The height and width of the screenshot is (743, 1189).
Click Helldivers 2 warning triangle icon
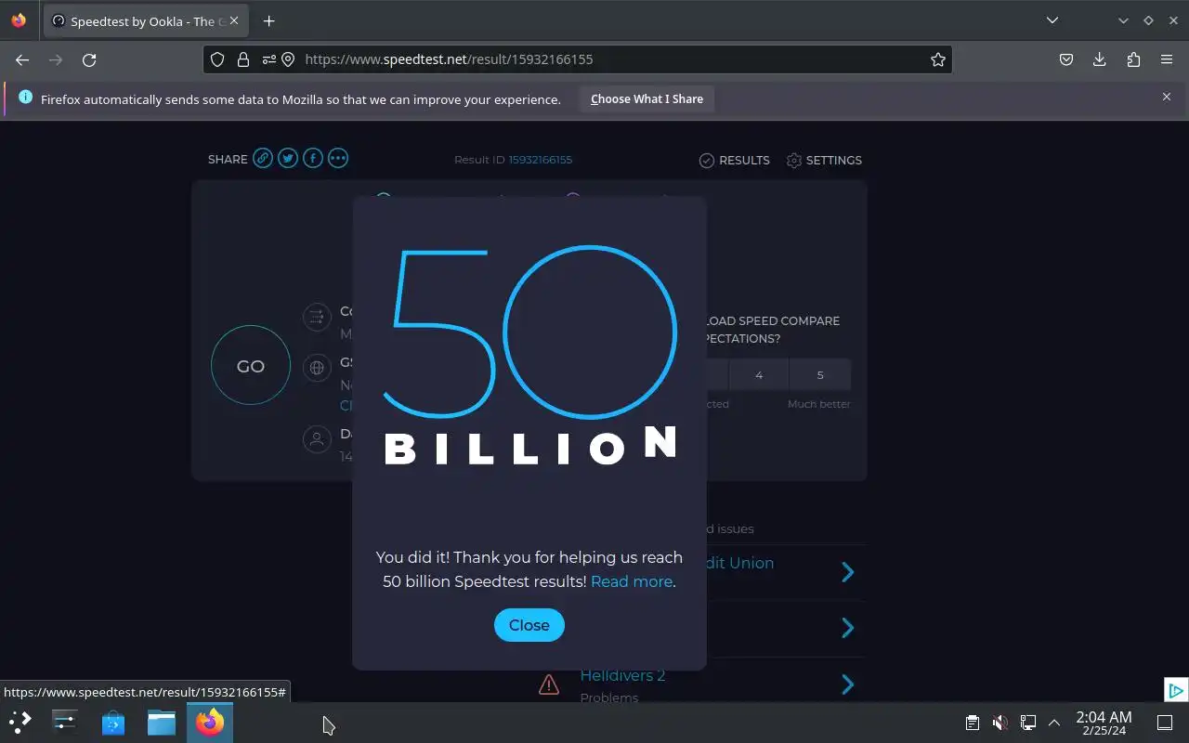[x=549, y=685]
